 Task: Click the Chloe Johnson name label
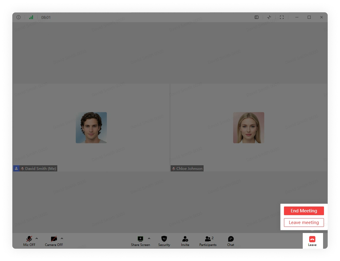point(189,168)
